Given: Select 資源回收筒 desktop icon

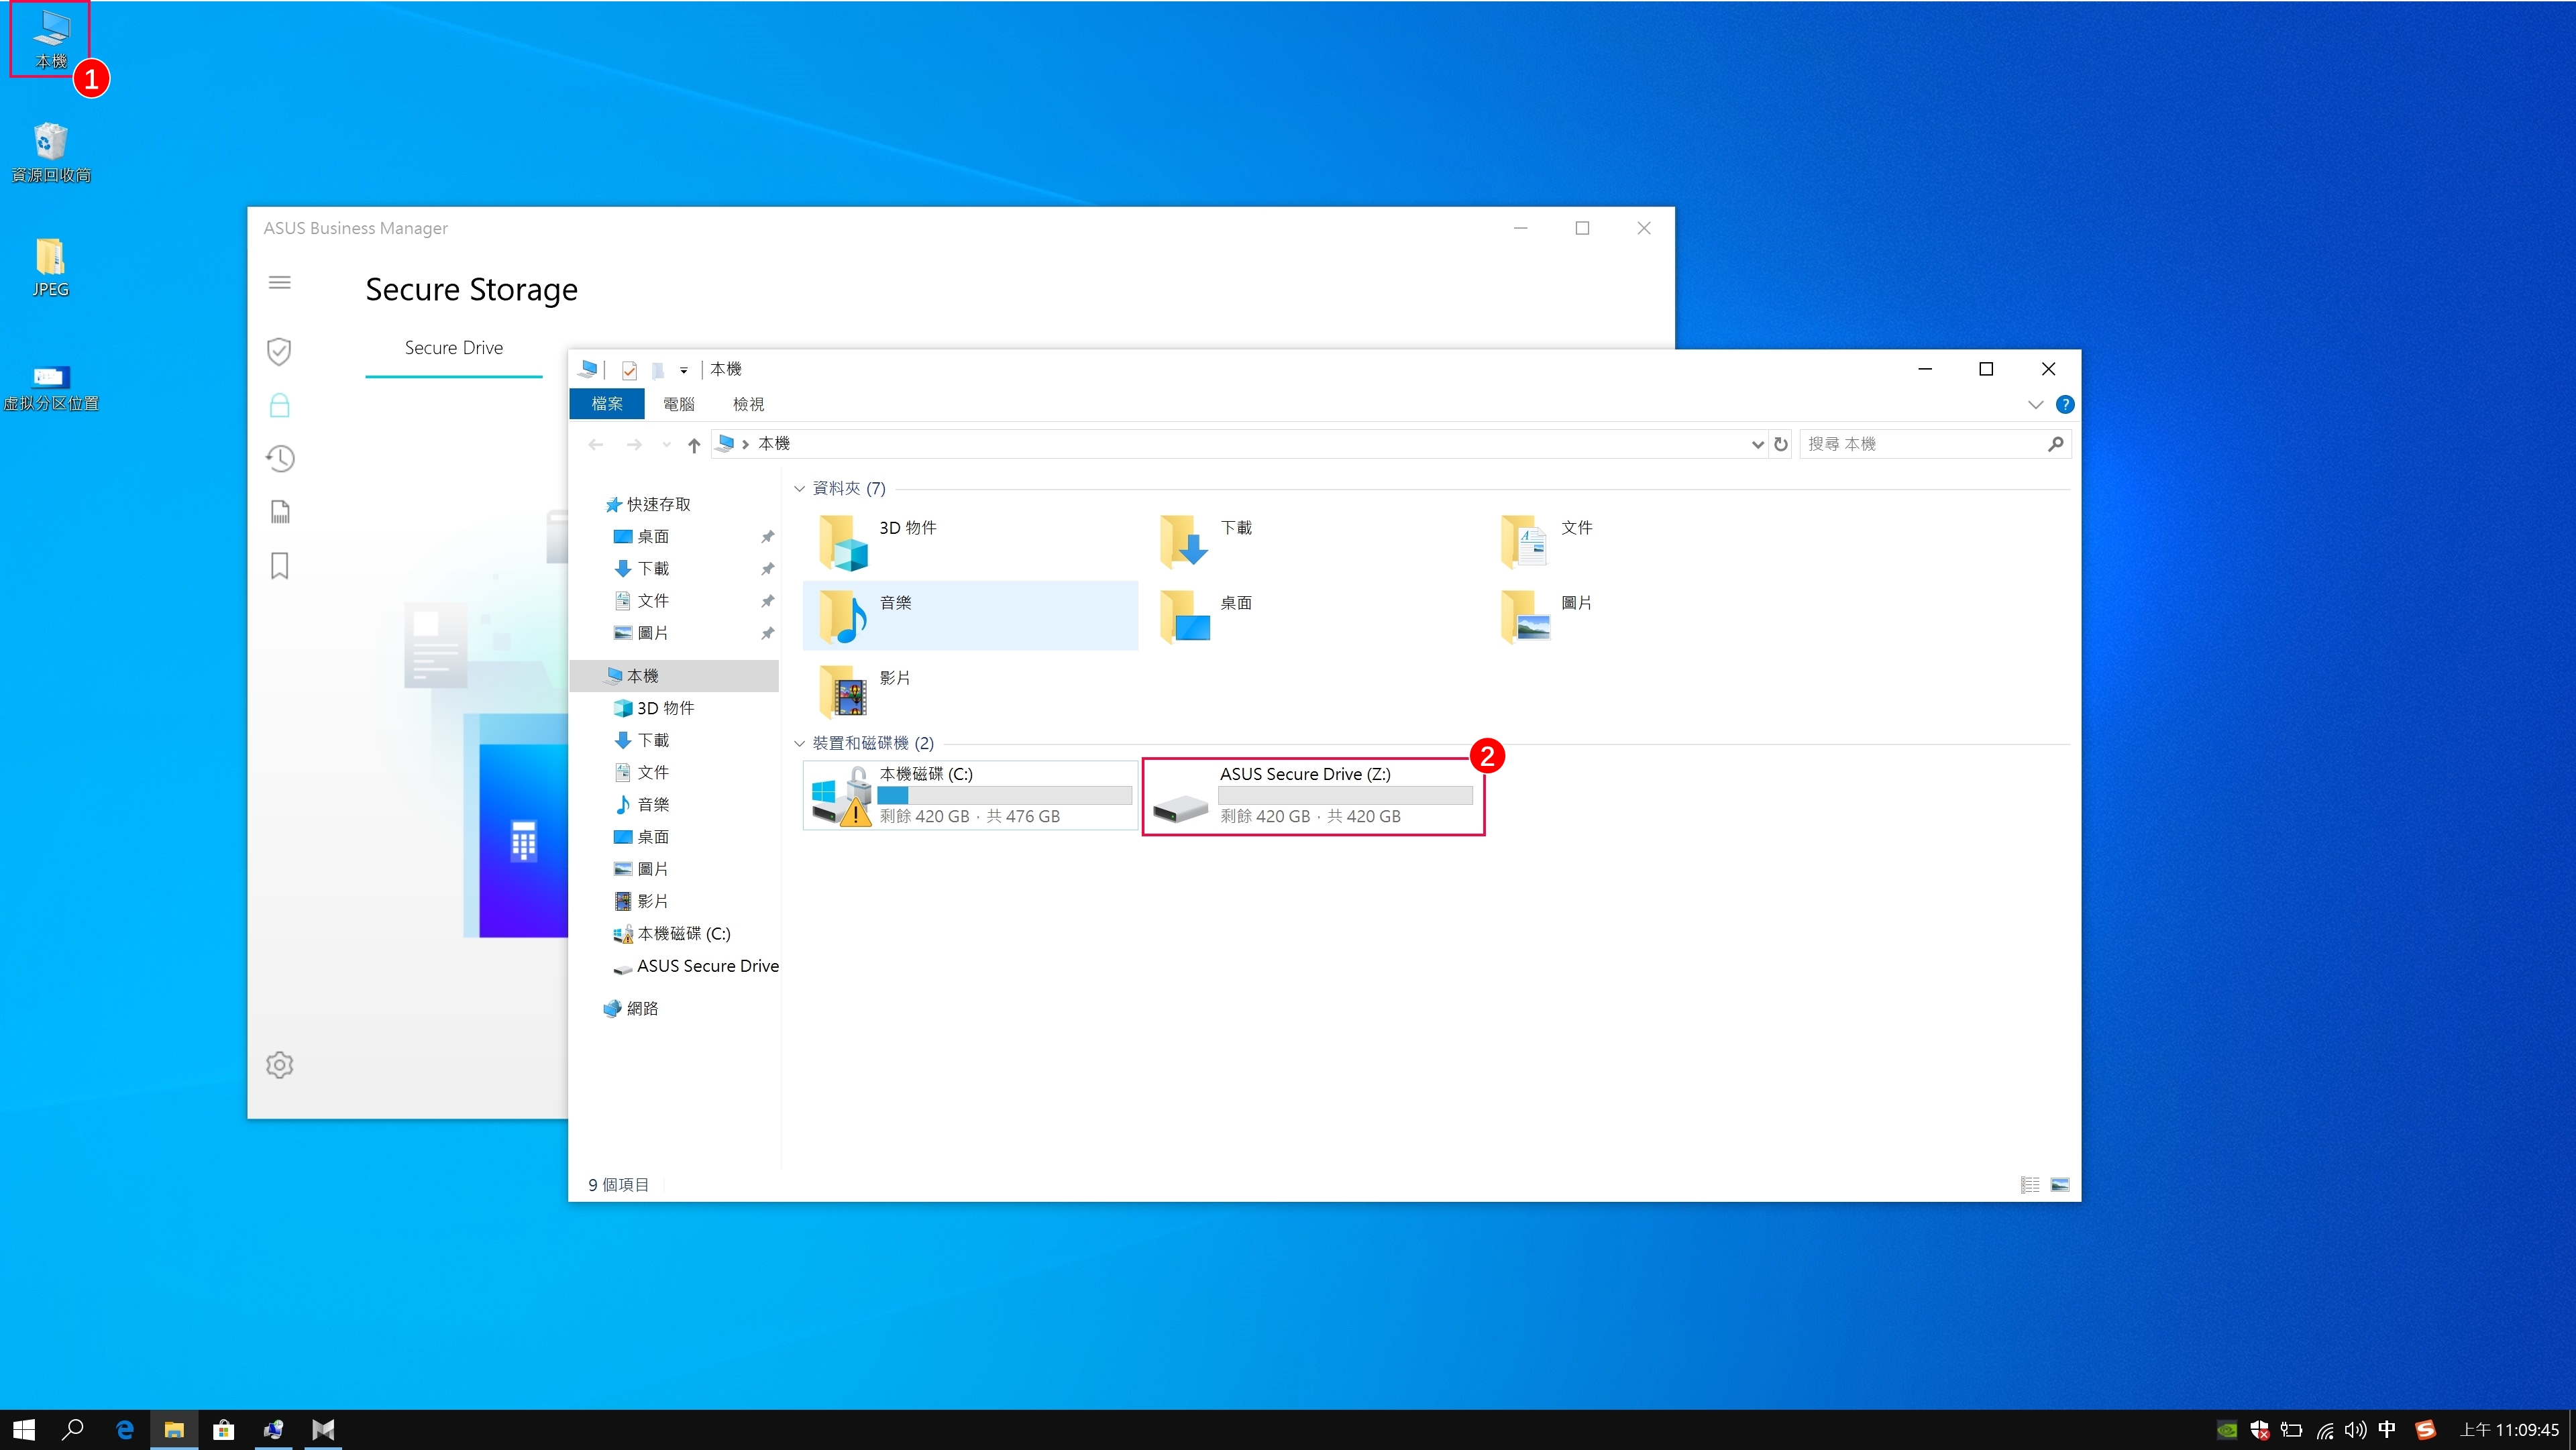Looking at the screenshot, I should point(51,153).
